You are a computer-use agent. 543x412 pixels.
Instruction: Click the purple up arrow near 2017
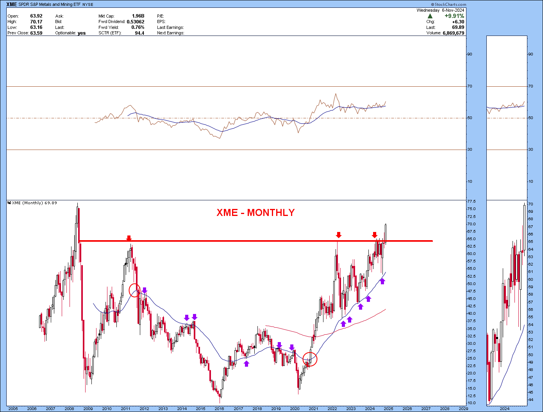pyautogui.click(x=246, y=364)
